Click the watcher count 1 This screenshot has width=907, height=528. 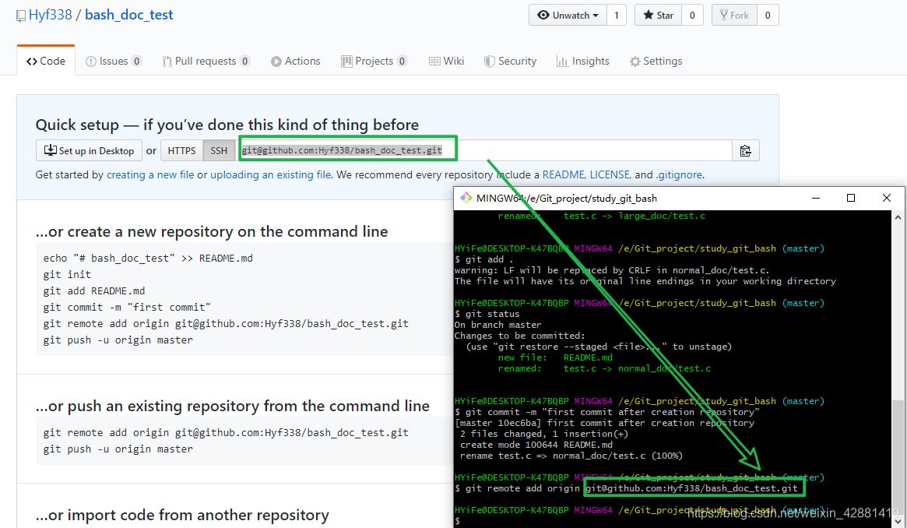click(x=617, y=15)
